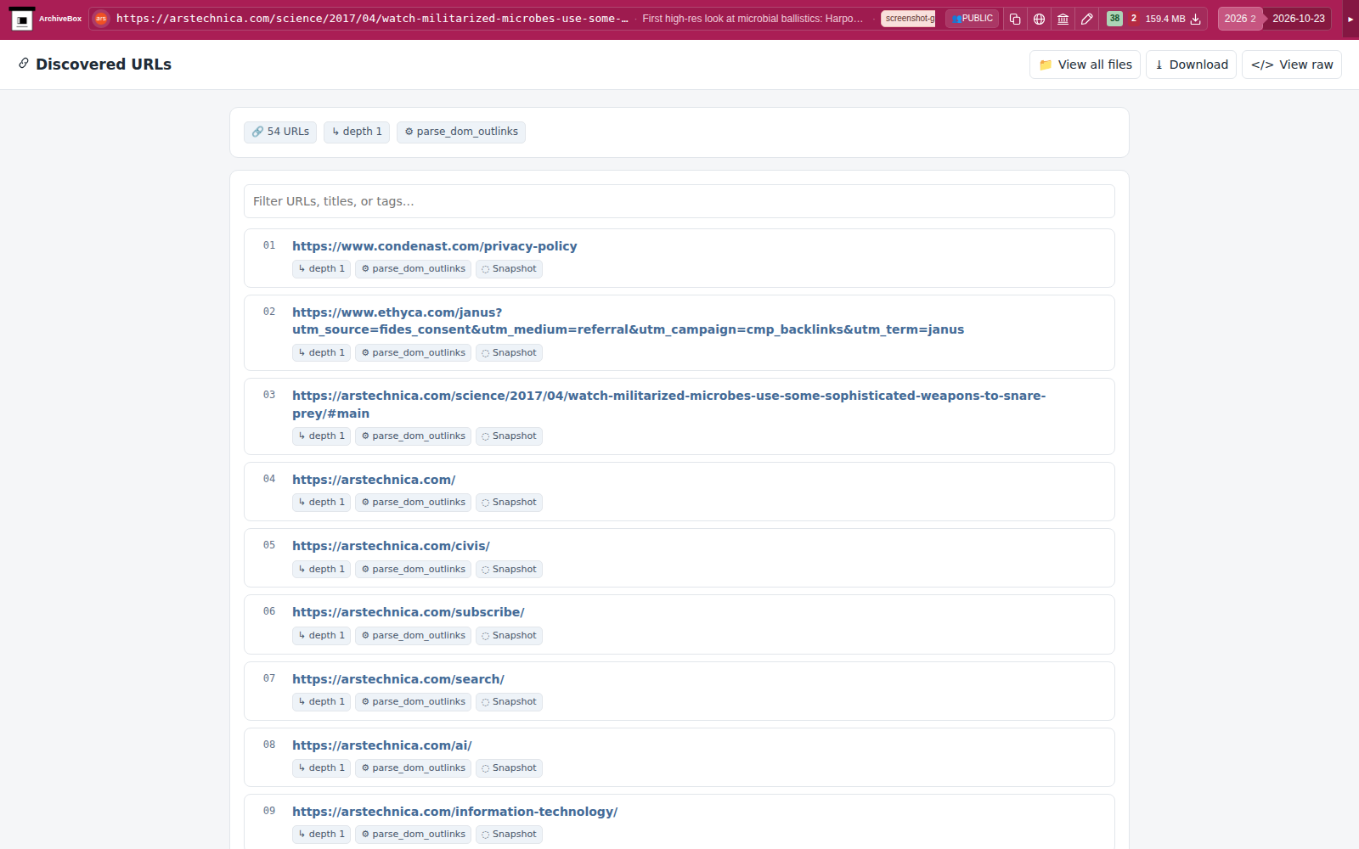Image resolution: width=1359 pixels, height=849 pixels.
Task: Click the download arrow next to 159.4 MB
Action: (1196, 19)
